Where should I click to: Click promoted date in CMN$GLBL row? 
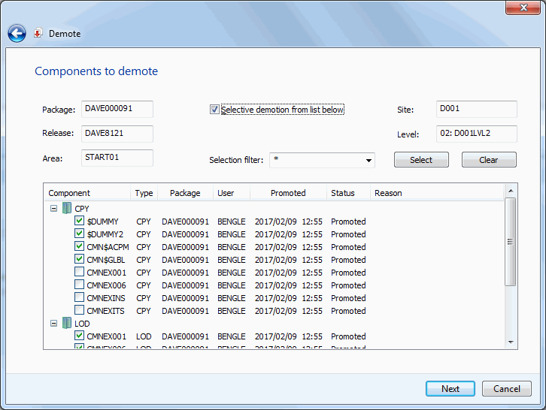tap(288, 260)
